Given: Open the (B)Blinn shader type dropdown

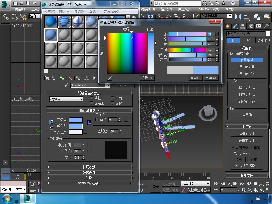Looking at the screenshot, I should pyautogui.click(x=66, y=99).
